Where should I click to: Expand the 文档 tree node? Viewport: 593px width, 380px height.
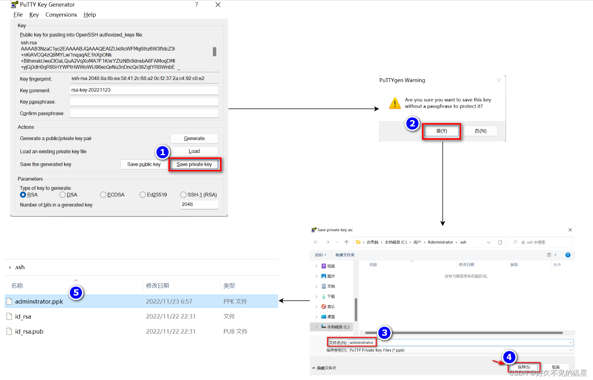click(x=316, y=286)
